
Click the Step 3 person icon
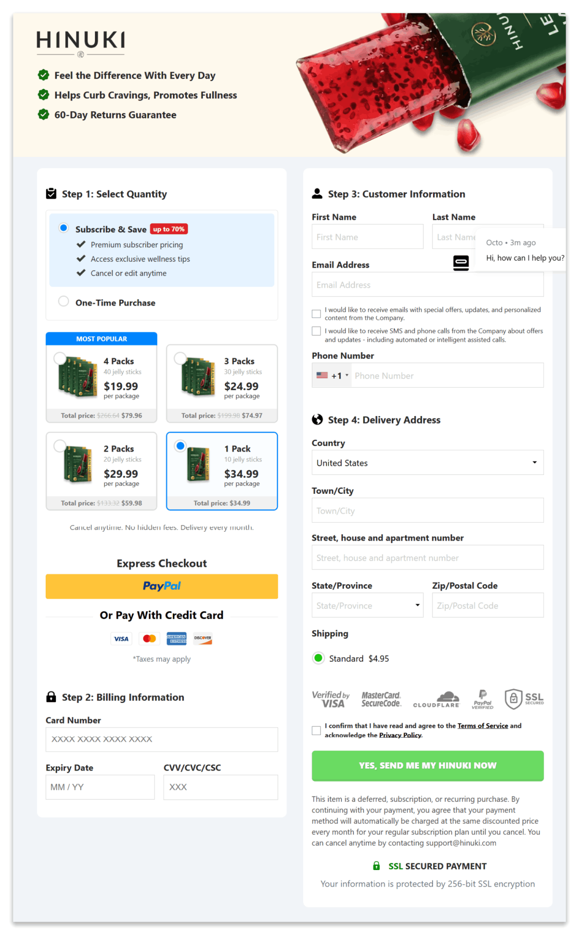(x=317, y=193)
